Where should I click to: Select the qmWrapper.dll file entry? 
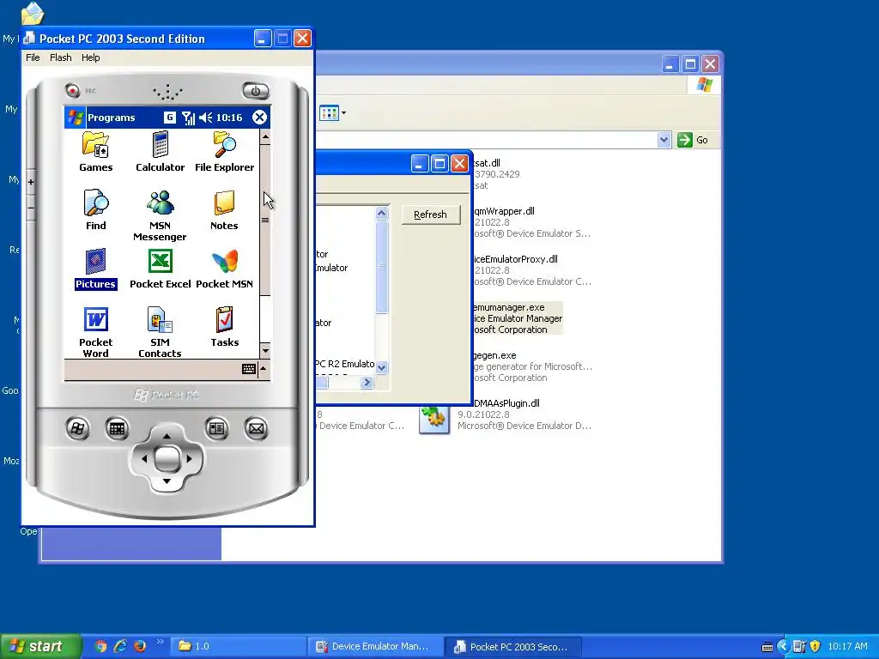[x=531, y=222]
